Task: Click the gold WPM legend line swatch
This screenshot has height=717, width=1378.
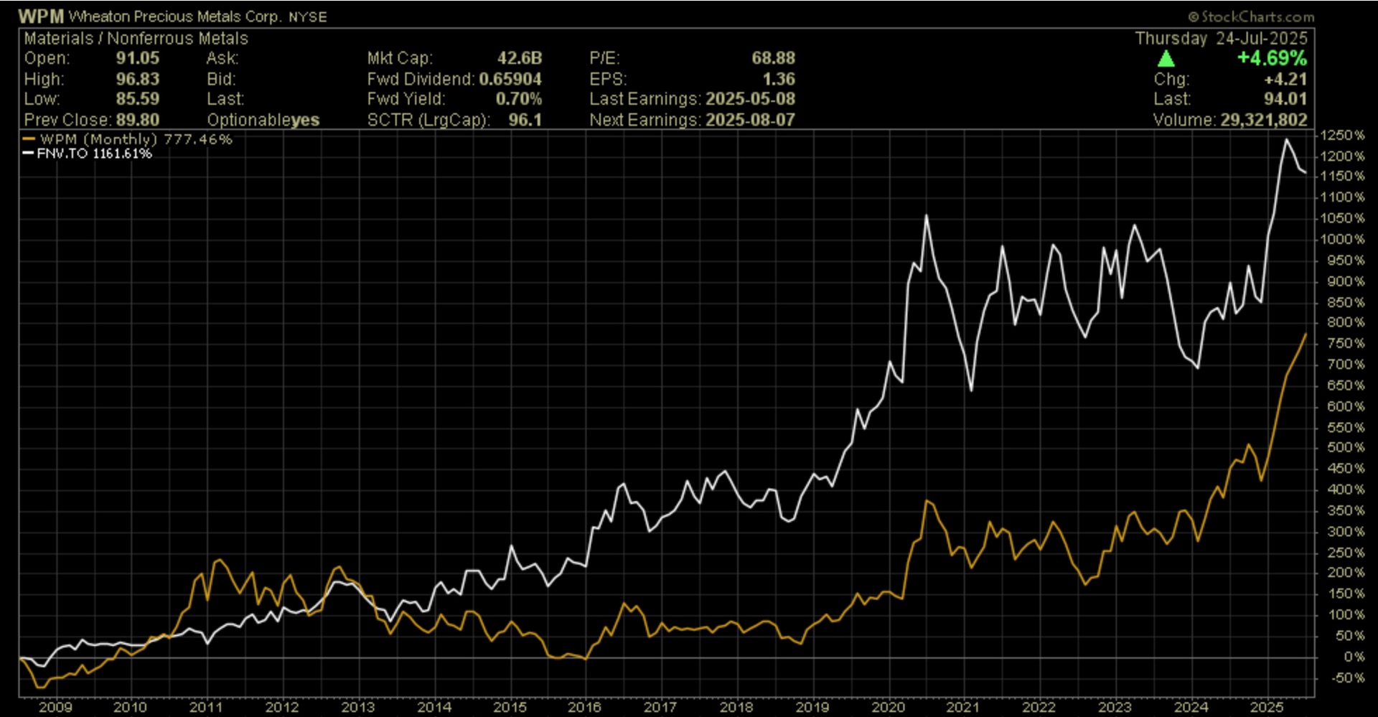Action: pyautogui.click(x=29, y=139)
